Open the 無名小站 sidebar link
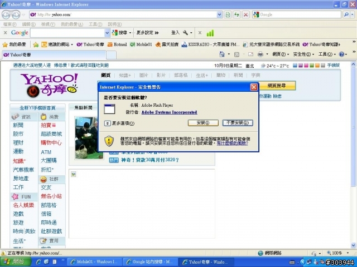This screenshot has width=357, height=267. 51,196
